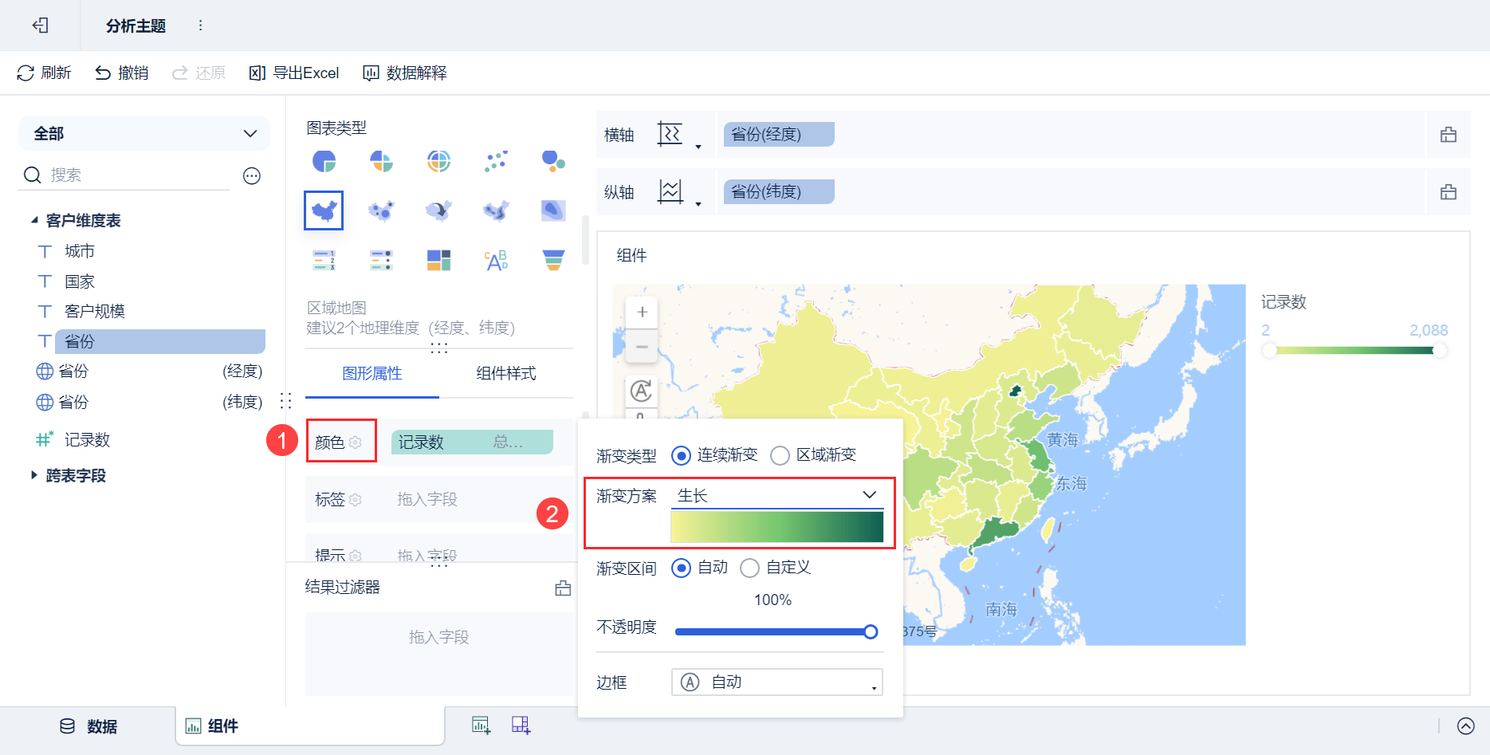Click the 不透明度 opacity slider handle
Image resolution: width=1490 pixels, height=755 pixels.
click(871, 632)
